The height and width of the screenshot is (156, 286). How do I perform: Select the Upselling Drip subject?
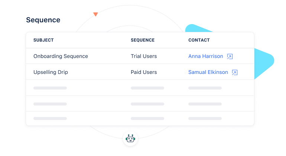pyautogui.click(x=51, y=72)
